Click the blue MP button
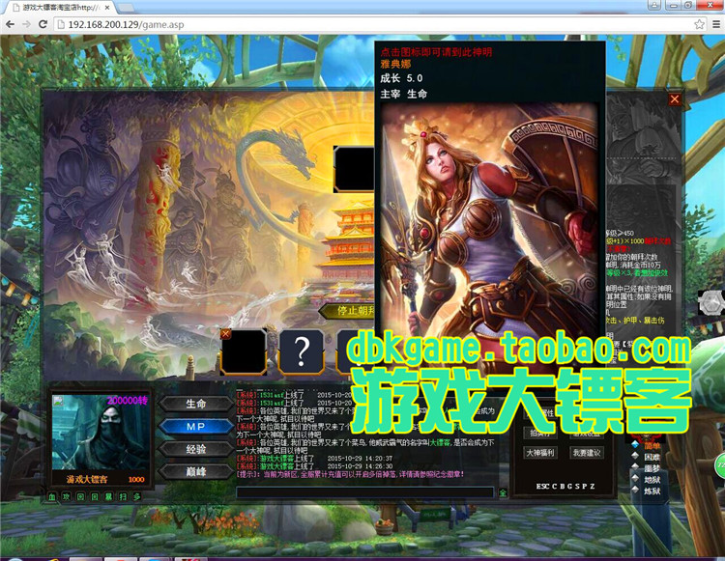The height and width of the screenshot is (561, 725). tap(196, 426)
